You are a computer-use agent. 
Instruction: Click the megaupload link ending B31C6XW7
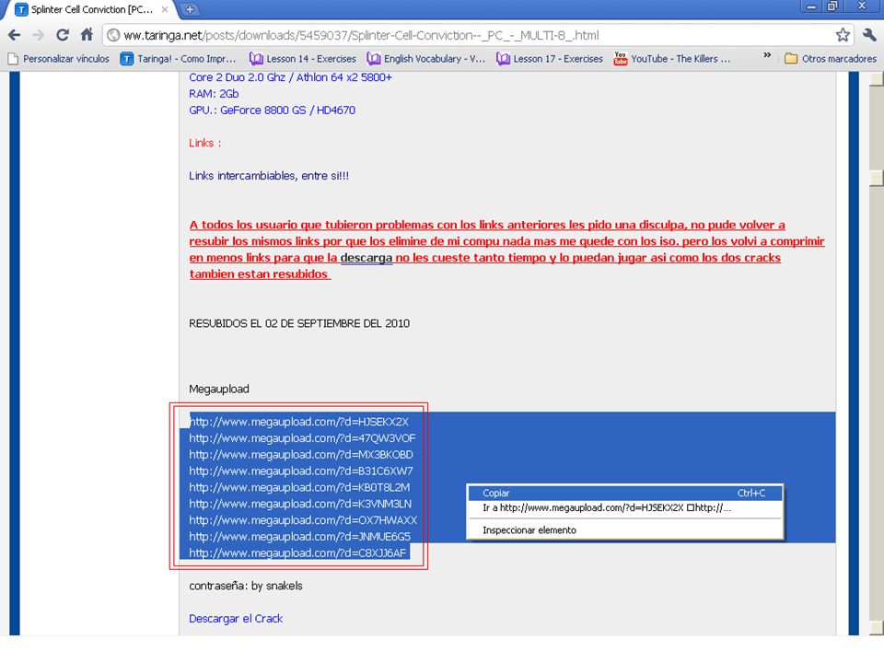click(301, 471)
